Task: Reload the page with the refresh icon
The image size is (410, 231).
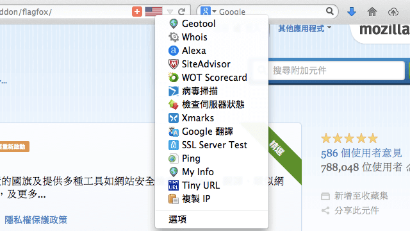Action: [x=182, y=12]
